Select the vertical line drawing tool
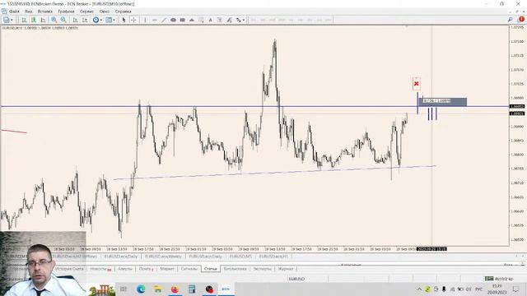 coord(145,20)
